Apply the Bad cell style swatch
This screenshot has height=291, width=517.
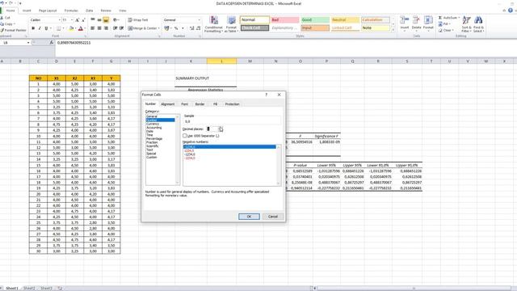[285, 19]
